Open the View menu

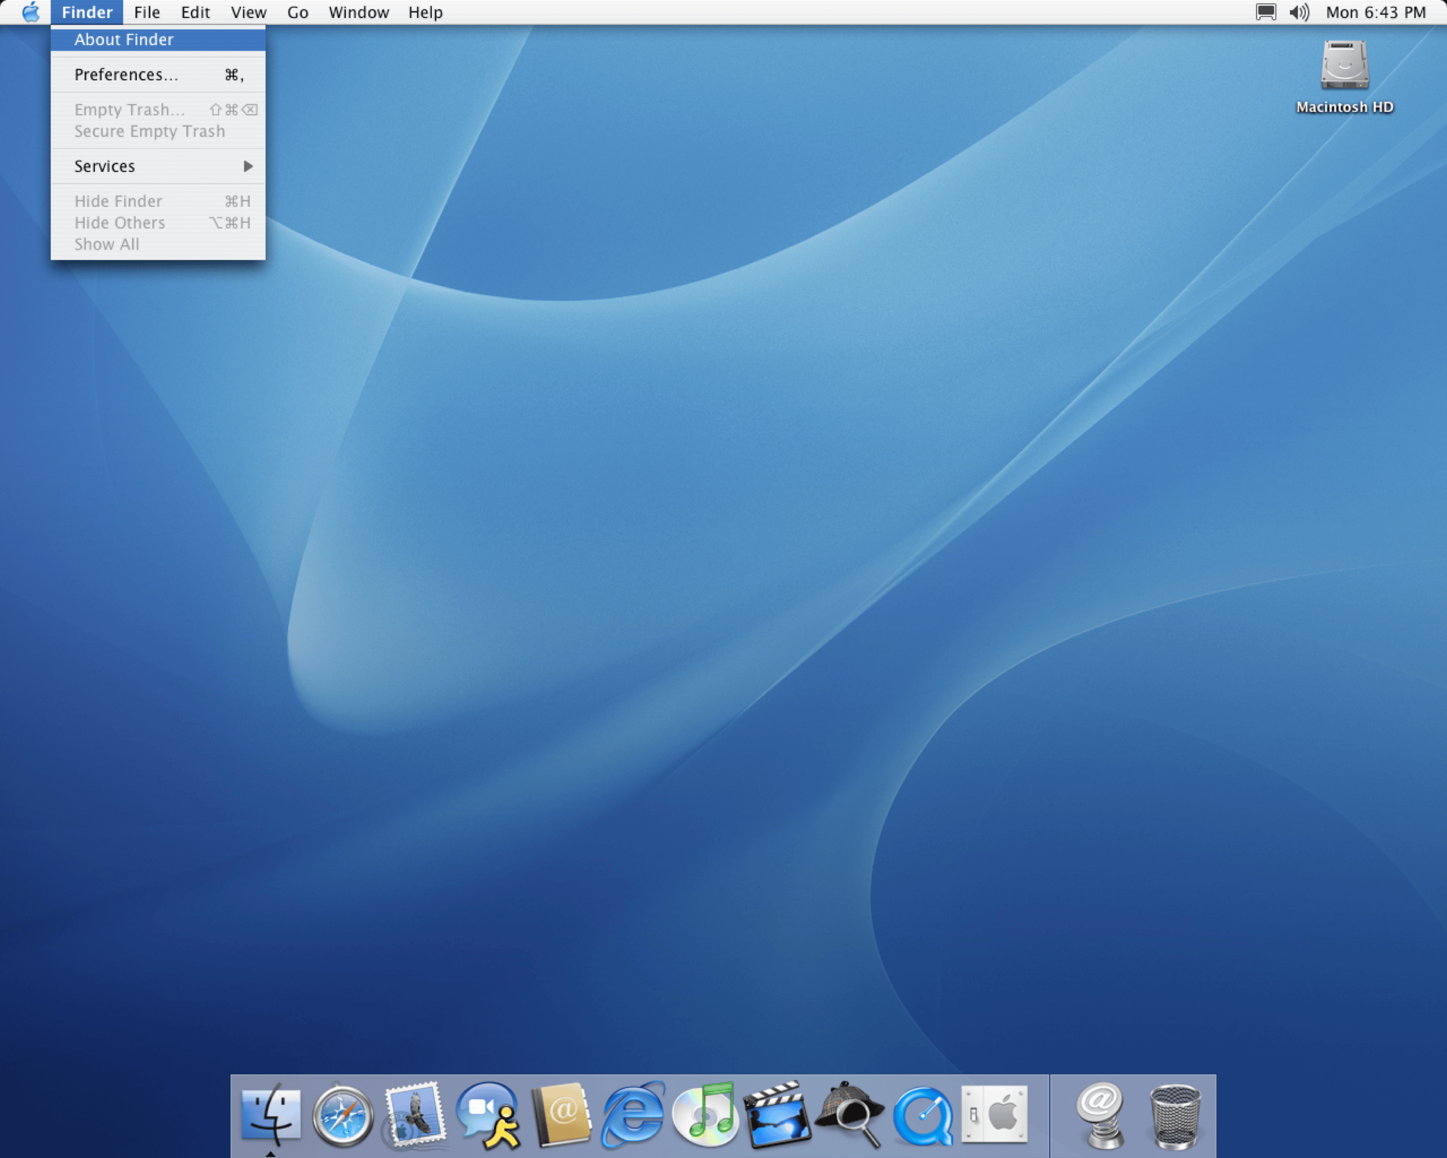248,12
